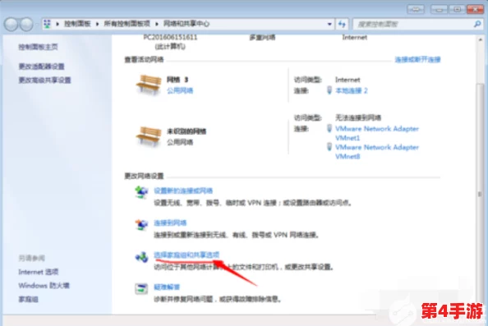Open the 本地连接 2 connection link

352,90
